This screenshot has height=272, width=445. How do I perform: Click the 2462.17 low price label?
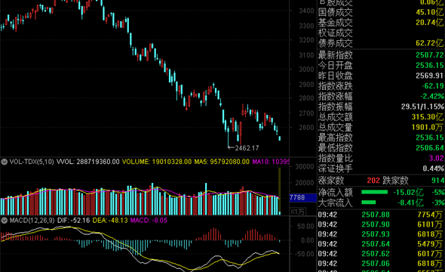point(247,148)
